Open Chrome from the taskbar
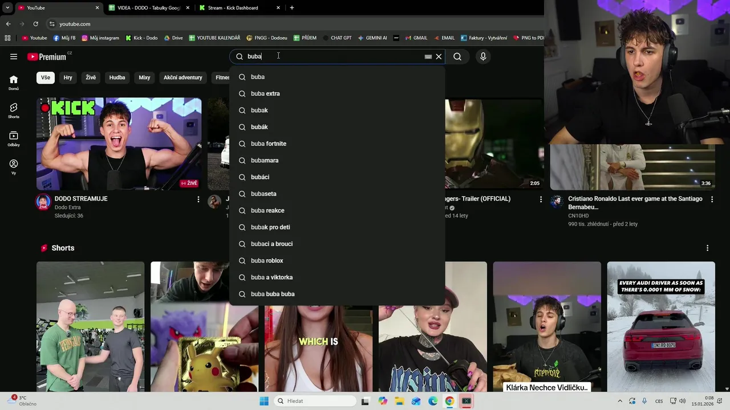This screenshot has height=410, width=730. 449,401
